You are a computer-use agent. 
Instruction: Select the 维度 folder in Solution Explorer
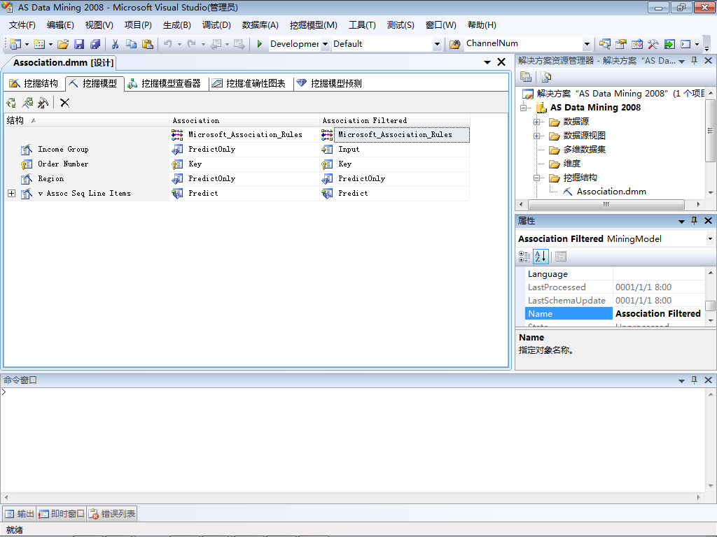coord(571,164)
